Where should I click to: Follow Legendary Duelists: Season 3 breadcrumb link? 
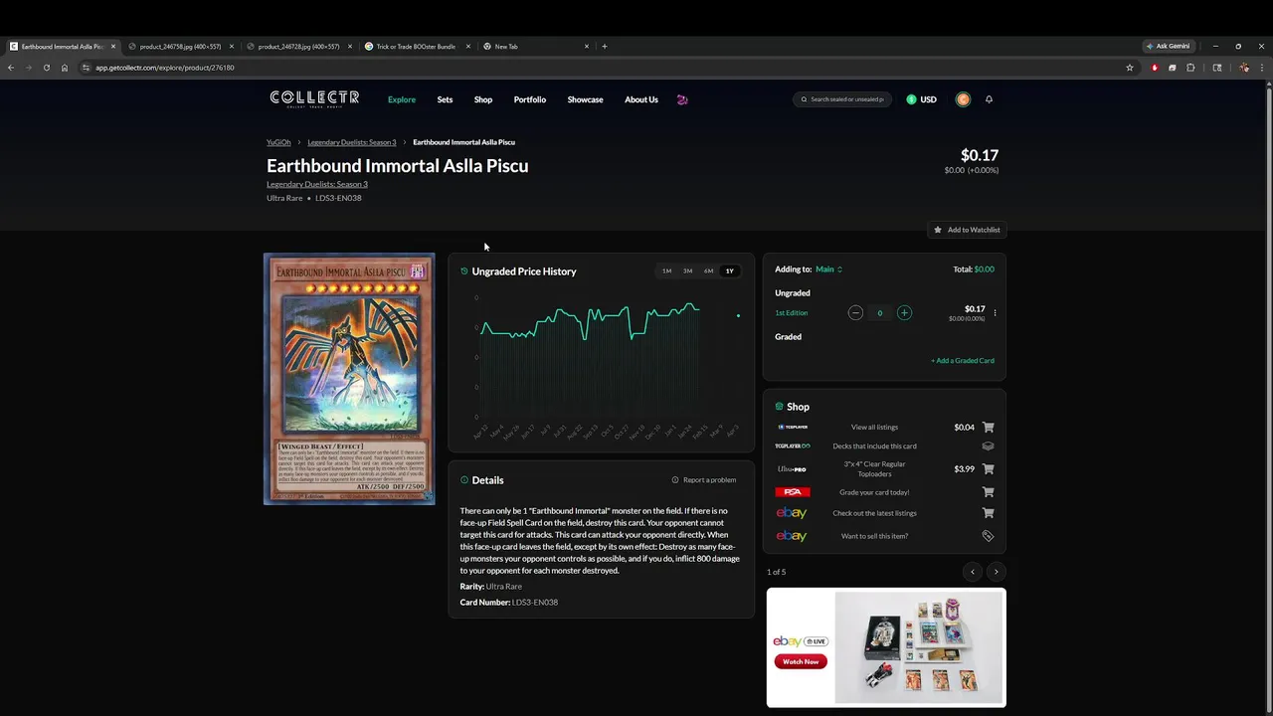352,142
